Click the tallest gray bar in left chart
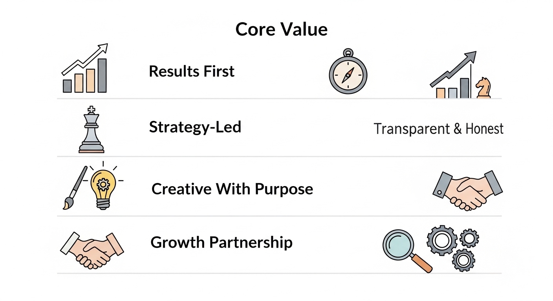 click(102, 76)
